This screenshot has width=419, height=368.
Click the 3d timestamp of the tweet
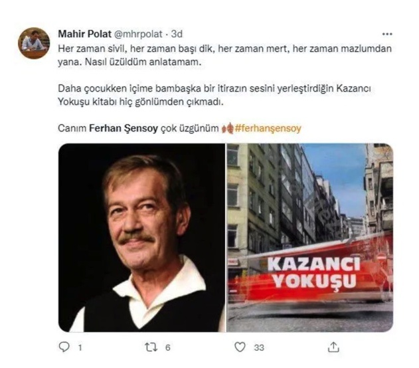[177, 34]
